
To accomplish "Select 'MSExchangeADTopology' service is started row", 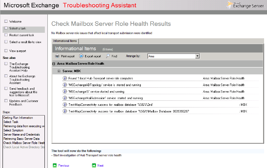I will click(x=105, y=85).
